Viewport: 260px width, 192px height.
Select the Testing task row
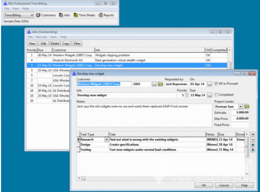(160, 150)
